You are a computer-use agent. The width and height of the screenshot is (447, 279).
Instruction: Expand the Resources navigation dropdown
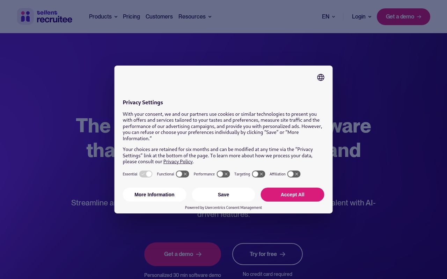[x=195, y=17]
